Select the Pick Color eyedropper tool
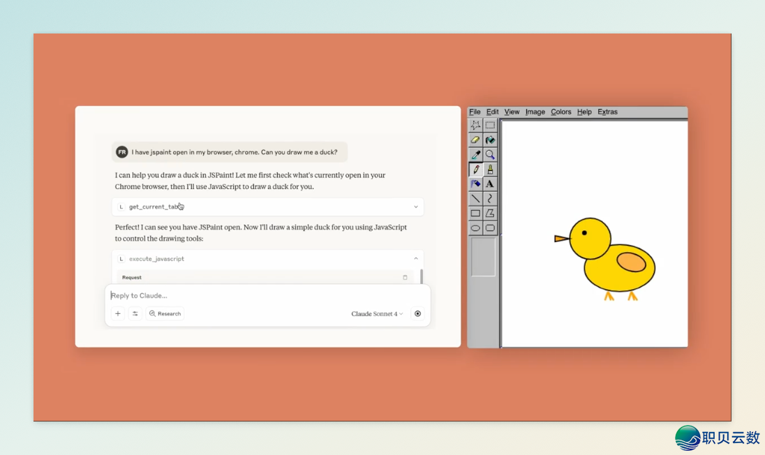 475,155
